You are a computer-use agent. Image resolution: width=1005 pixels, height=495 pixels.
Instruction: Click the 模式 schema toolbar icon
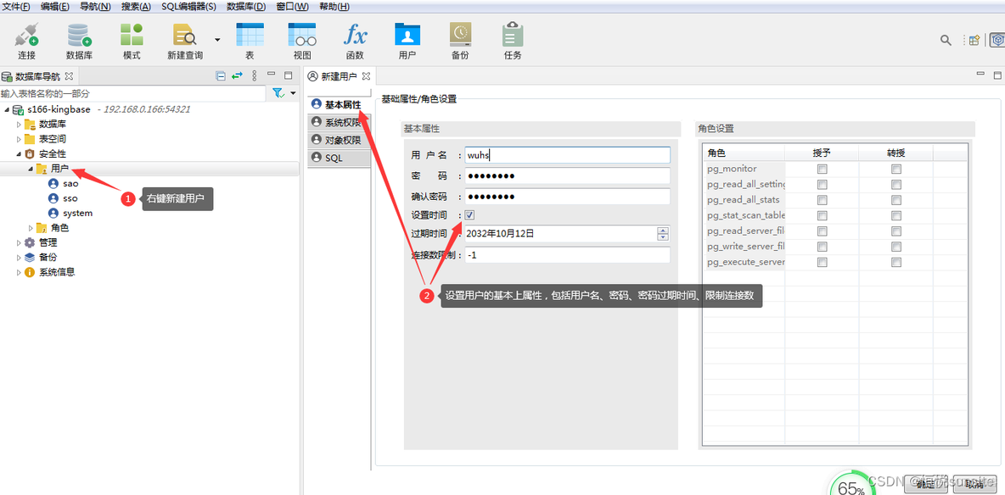coord(132,41)
